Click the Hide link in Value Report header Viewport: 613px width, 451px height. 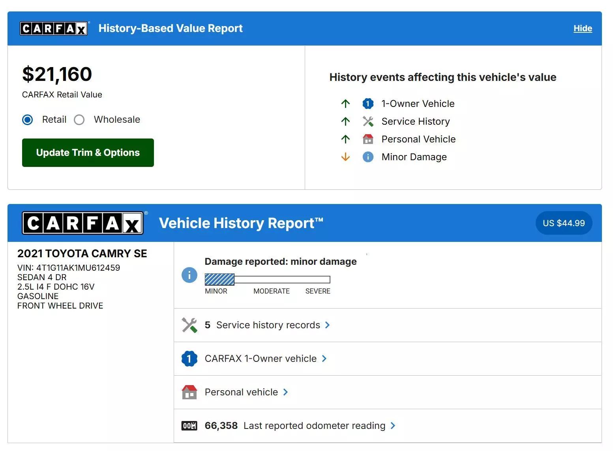[x=583, y=28]
